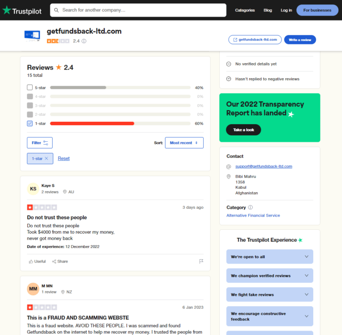Click the Filter button
Image resolution: width=342 pixels, height=335 pixels.
point(40,143)
